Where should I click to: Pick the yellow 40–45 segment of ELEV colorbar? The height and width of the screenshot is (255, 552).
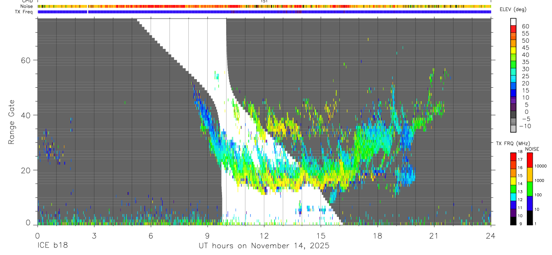[513, 51]
